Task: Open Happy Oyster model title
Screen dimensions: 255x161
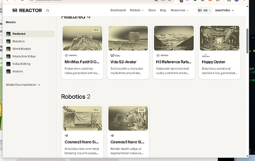Action: point(214,62)
